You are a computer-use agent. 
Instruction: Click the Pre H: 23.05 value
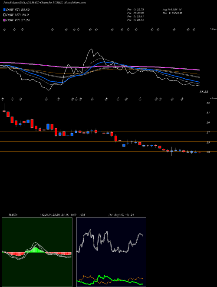click(135, 13)
